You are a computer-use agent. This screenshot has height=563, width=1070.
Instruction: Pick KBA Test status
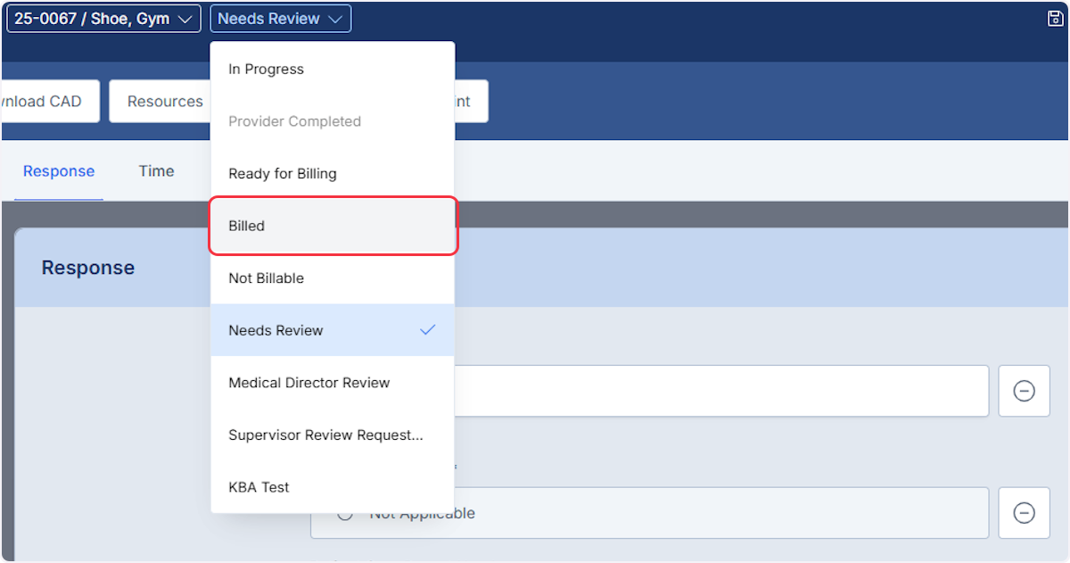coord(333,487)
